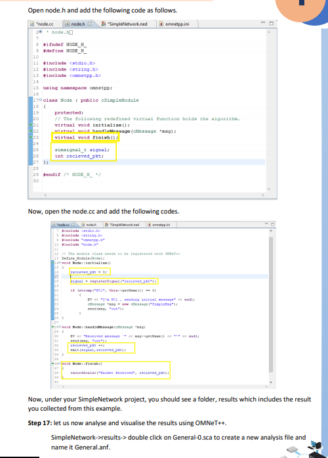Collapse Node::initialize function fold marker
This screenshot has height=458, width=328.
(x=60, y=263)
